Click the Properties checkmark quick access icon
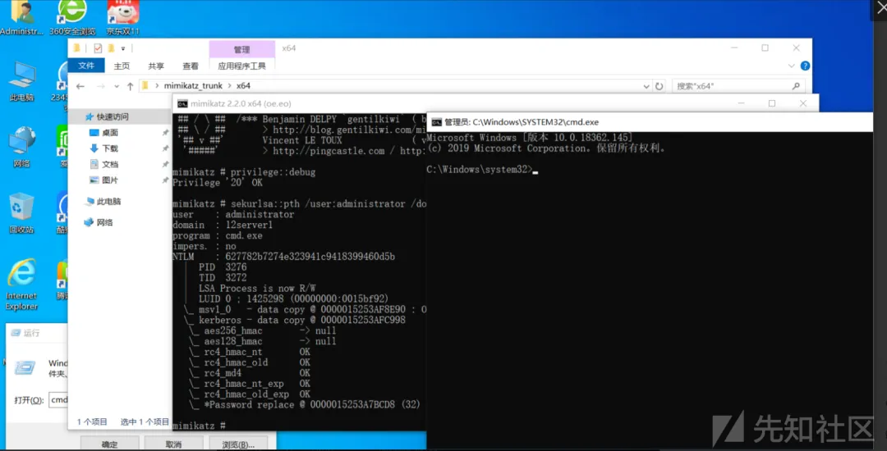Screen dimensions: 887x451 98,48
